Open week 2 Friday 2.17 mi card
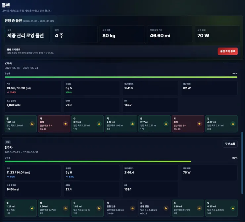The height and width of the screenshot is (222, 245). (x=154, y=124)
